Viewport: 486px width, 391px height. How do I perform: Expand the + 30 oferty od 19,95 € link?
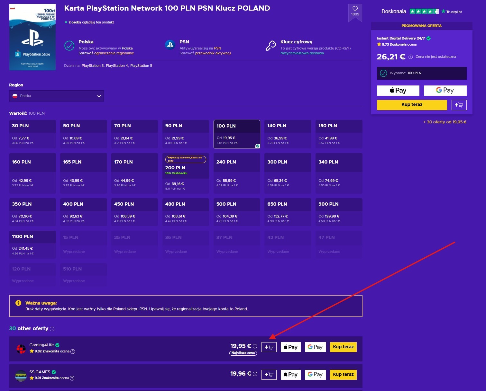click(445, 122)
